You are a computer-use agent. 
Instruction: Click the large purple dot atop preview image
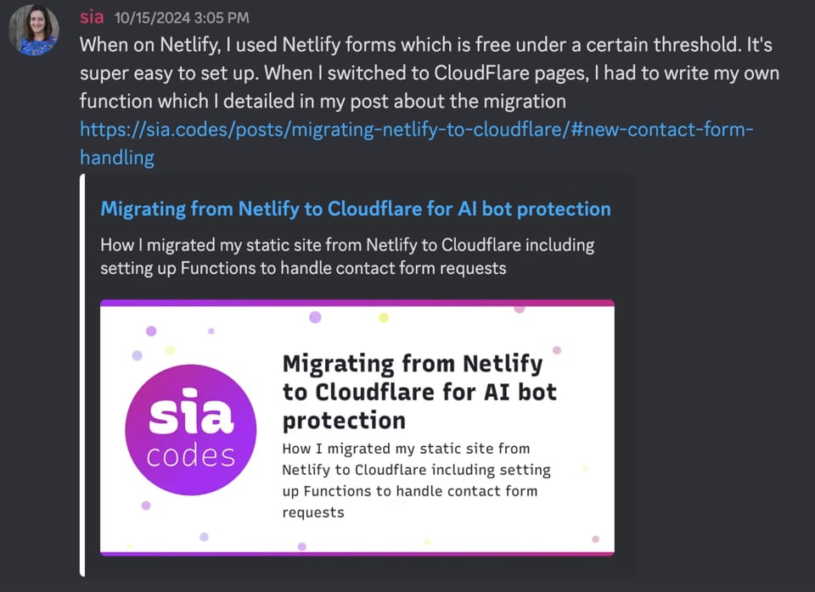315,317
